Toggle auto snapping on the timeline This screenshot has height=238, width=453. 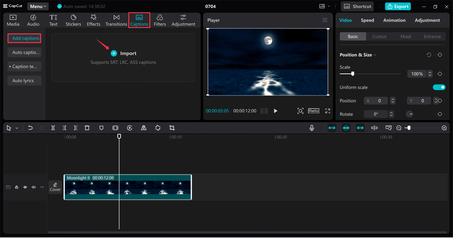[x=346, y=128]
